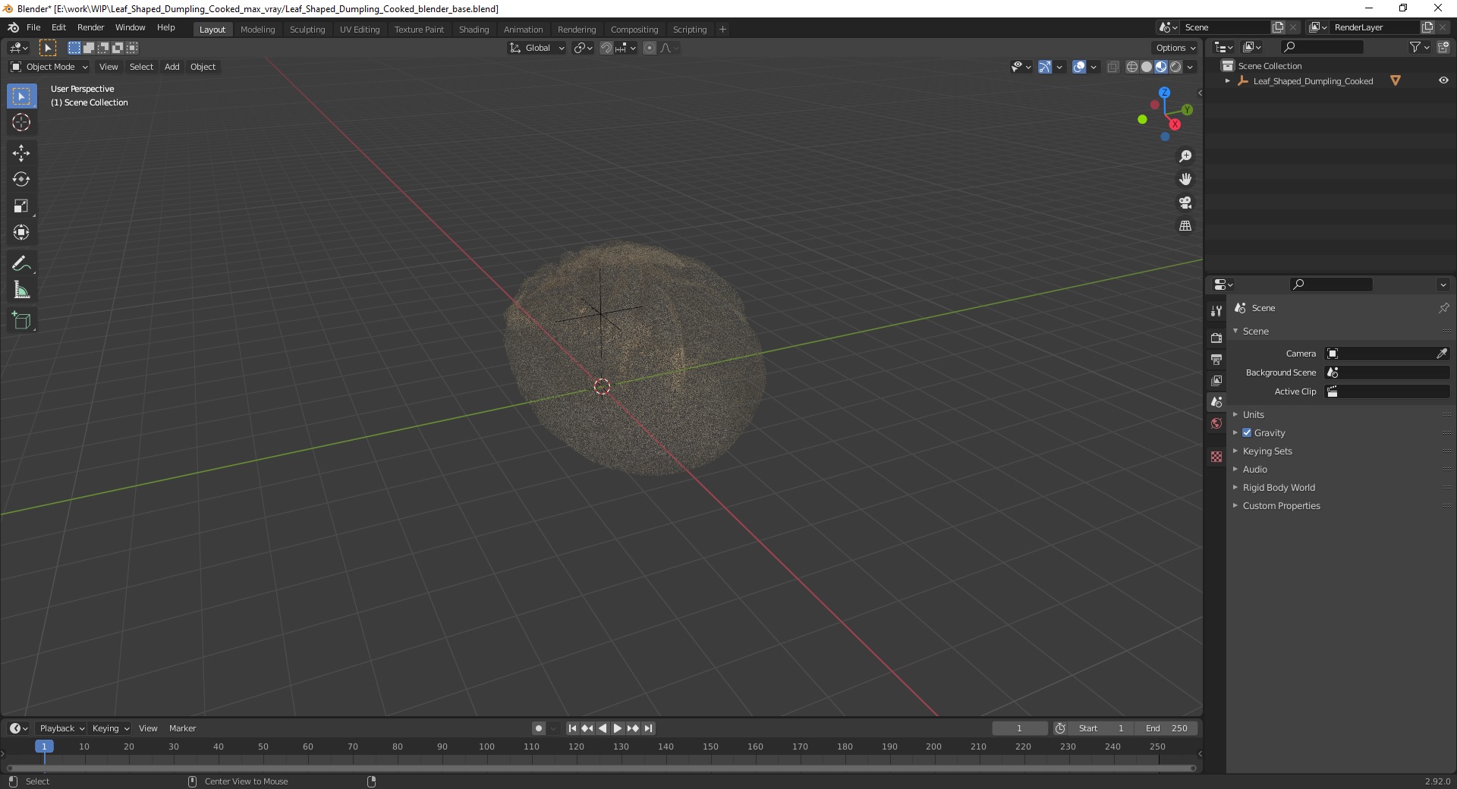Image resolution: width=1457 pixels, height=789 pixels.
Task: Select the Scale tool
Action: pos(21,206)
